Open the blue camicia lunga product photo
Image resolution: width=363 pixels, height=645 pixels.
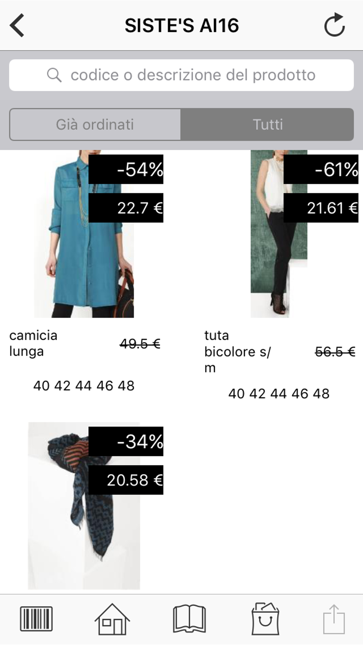click(x=84, y=234)
